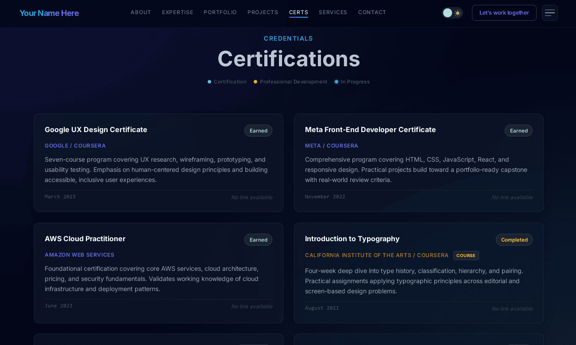Image resolution: width=576 pixels, height=345 pixels.
Task: Click the Introduction to Typography title
Action: click(x=352, y=239)
